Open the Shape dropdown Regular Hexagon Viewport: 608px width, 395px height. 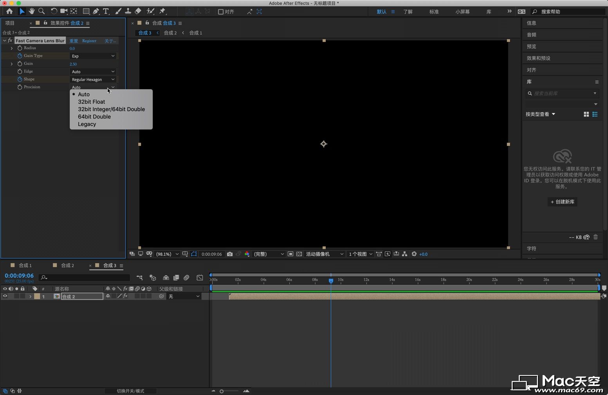tap(93, 79)
